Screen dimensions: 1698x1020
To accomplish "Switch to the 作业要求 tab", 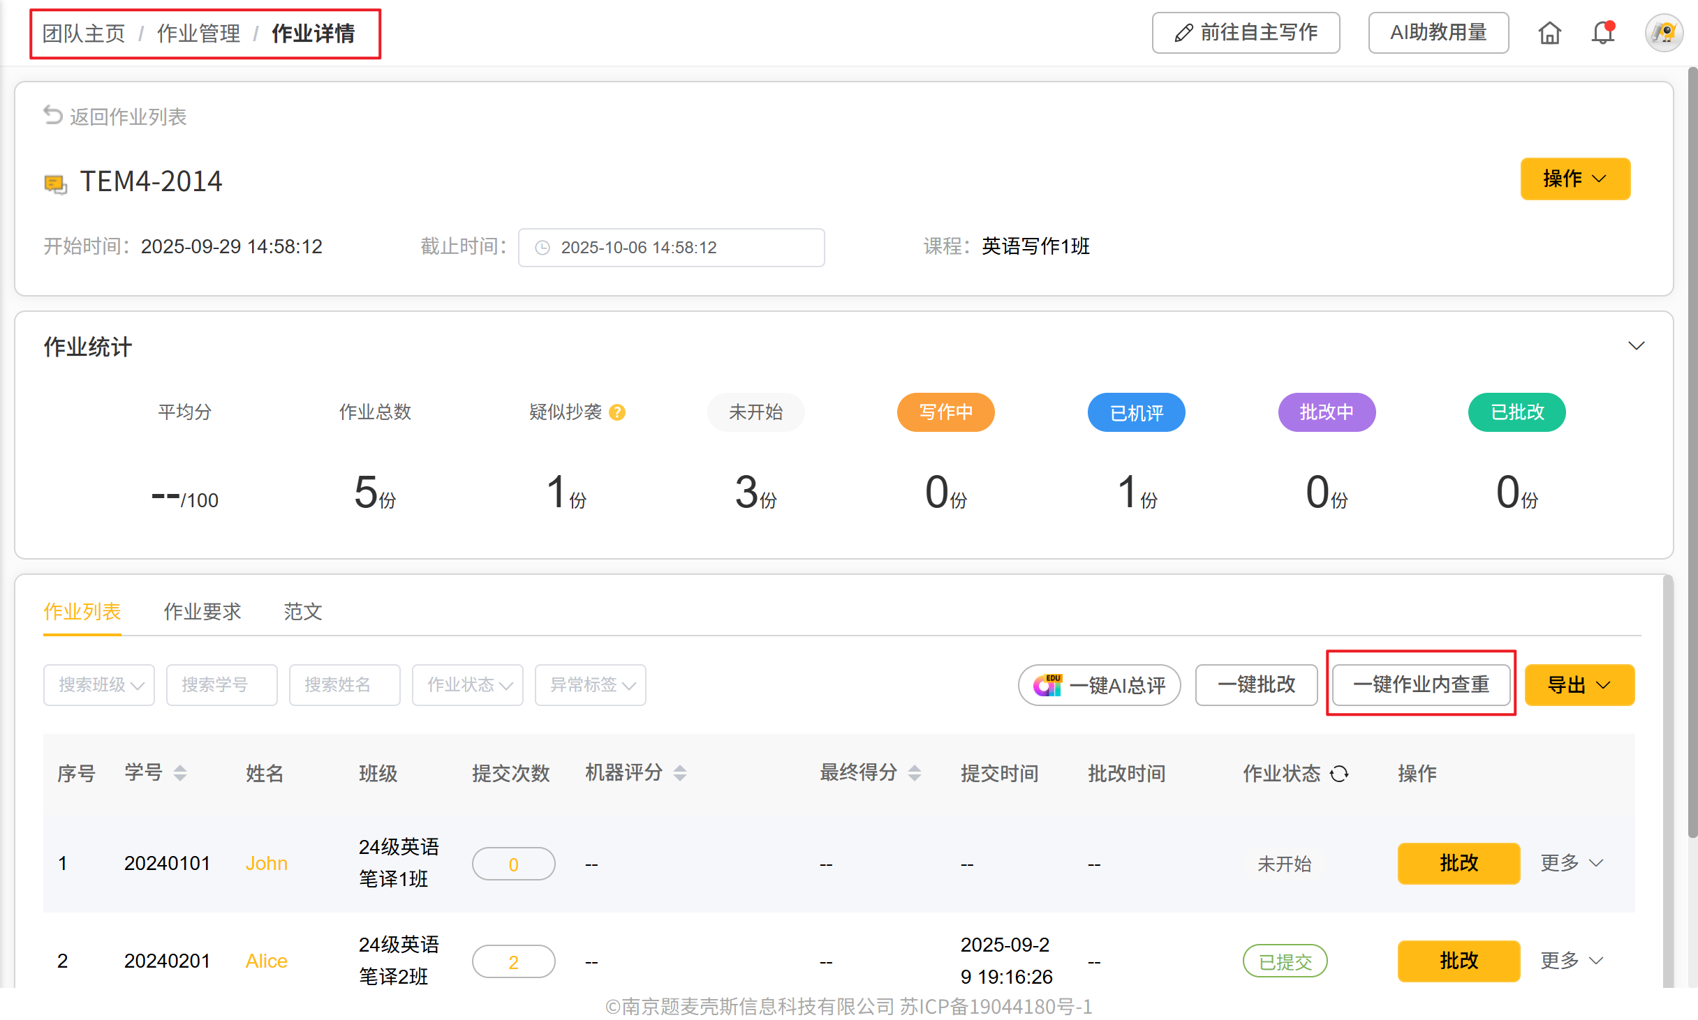I will tap(202, 612).
